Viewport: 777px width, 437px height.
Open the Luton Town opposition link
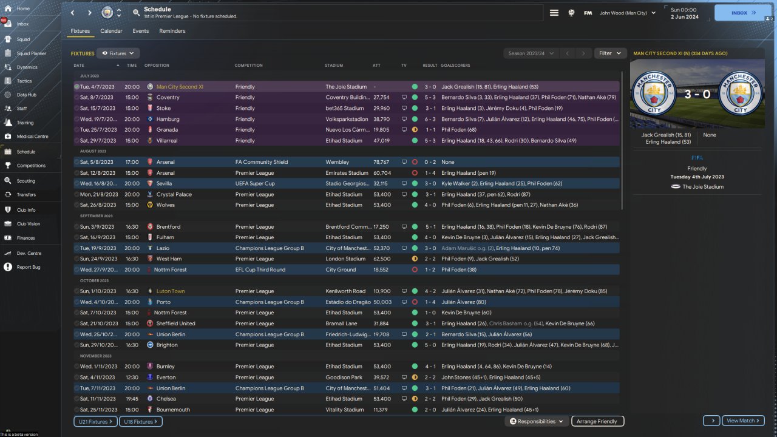pyautogui.click(x=171, y=291)
